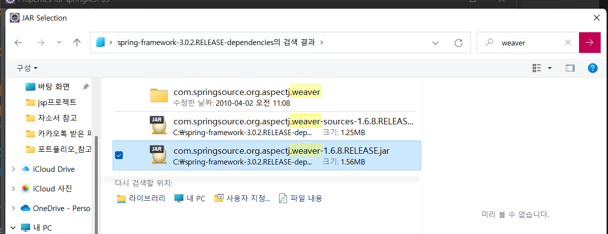608x234 pixels.
Task: Run search with pink arrow button
Action: [x=590, y=43]
